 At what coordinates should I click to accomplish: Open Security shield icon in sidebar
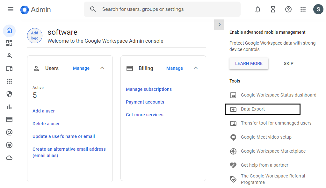tap(9, 94)
